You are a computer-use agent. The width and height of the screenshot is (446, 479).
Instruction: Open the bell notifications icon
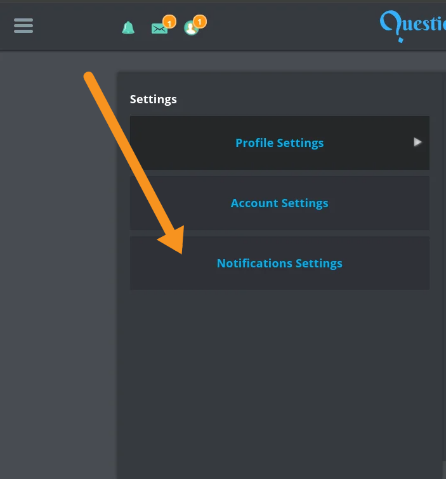[x=128, y=28]
